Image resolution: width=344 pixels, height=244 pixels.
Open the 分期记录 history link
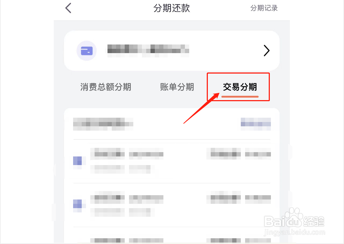(264, 8)
